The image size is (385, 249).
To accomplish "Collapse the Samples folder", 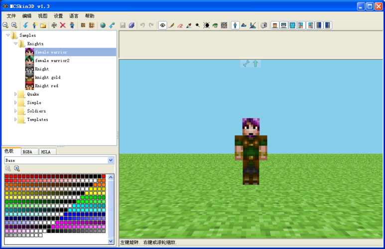I will click(8, 35).
